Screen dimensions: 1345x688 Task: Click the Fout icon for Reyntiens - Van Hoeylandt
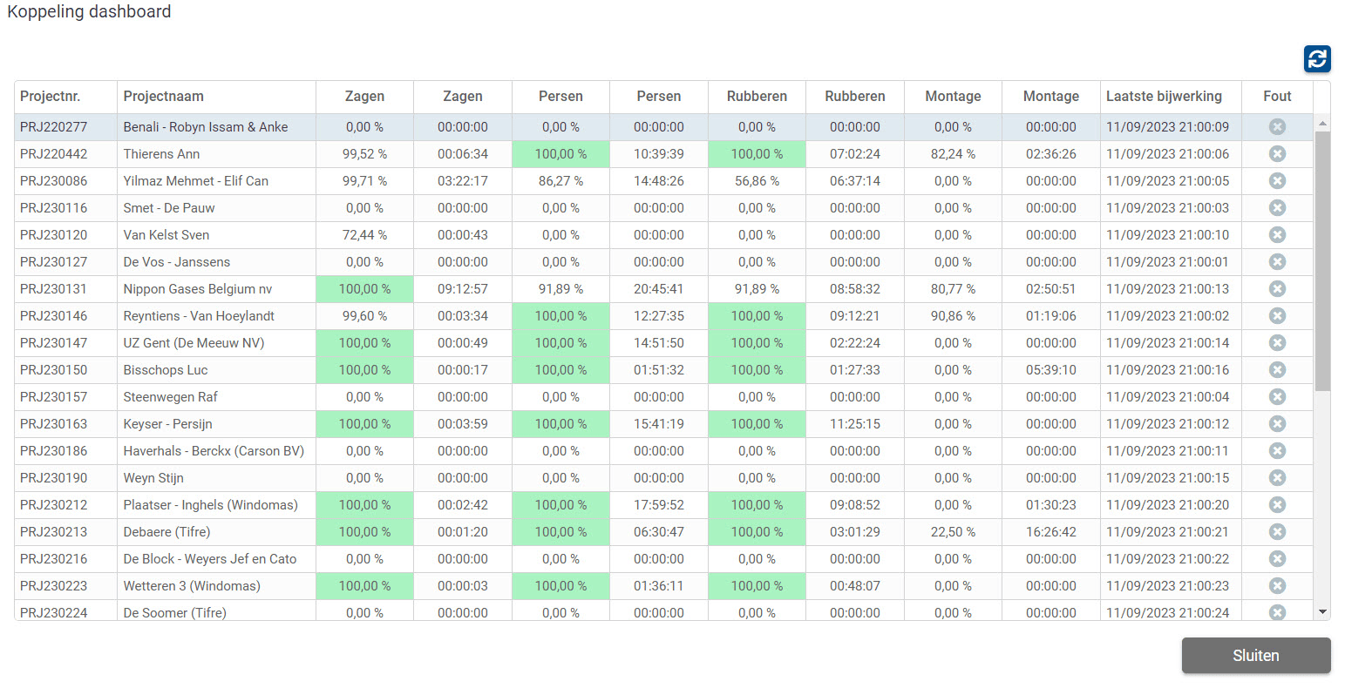pyautogui.click(x=1277, y=316)
